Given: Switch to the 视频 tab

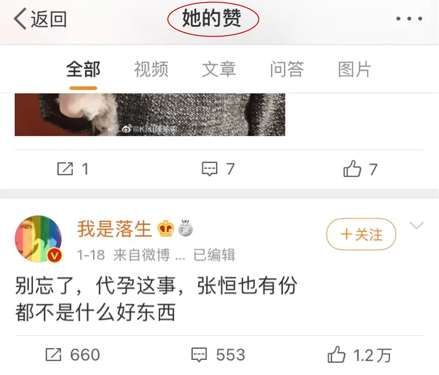Looking at the screenshot, I should [x=151, y=70].
